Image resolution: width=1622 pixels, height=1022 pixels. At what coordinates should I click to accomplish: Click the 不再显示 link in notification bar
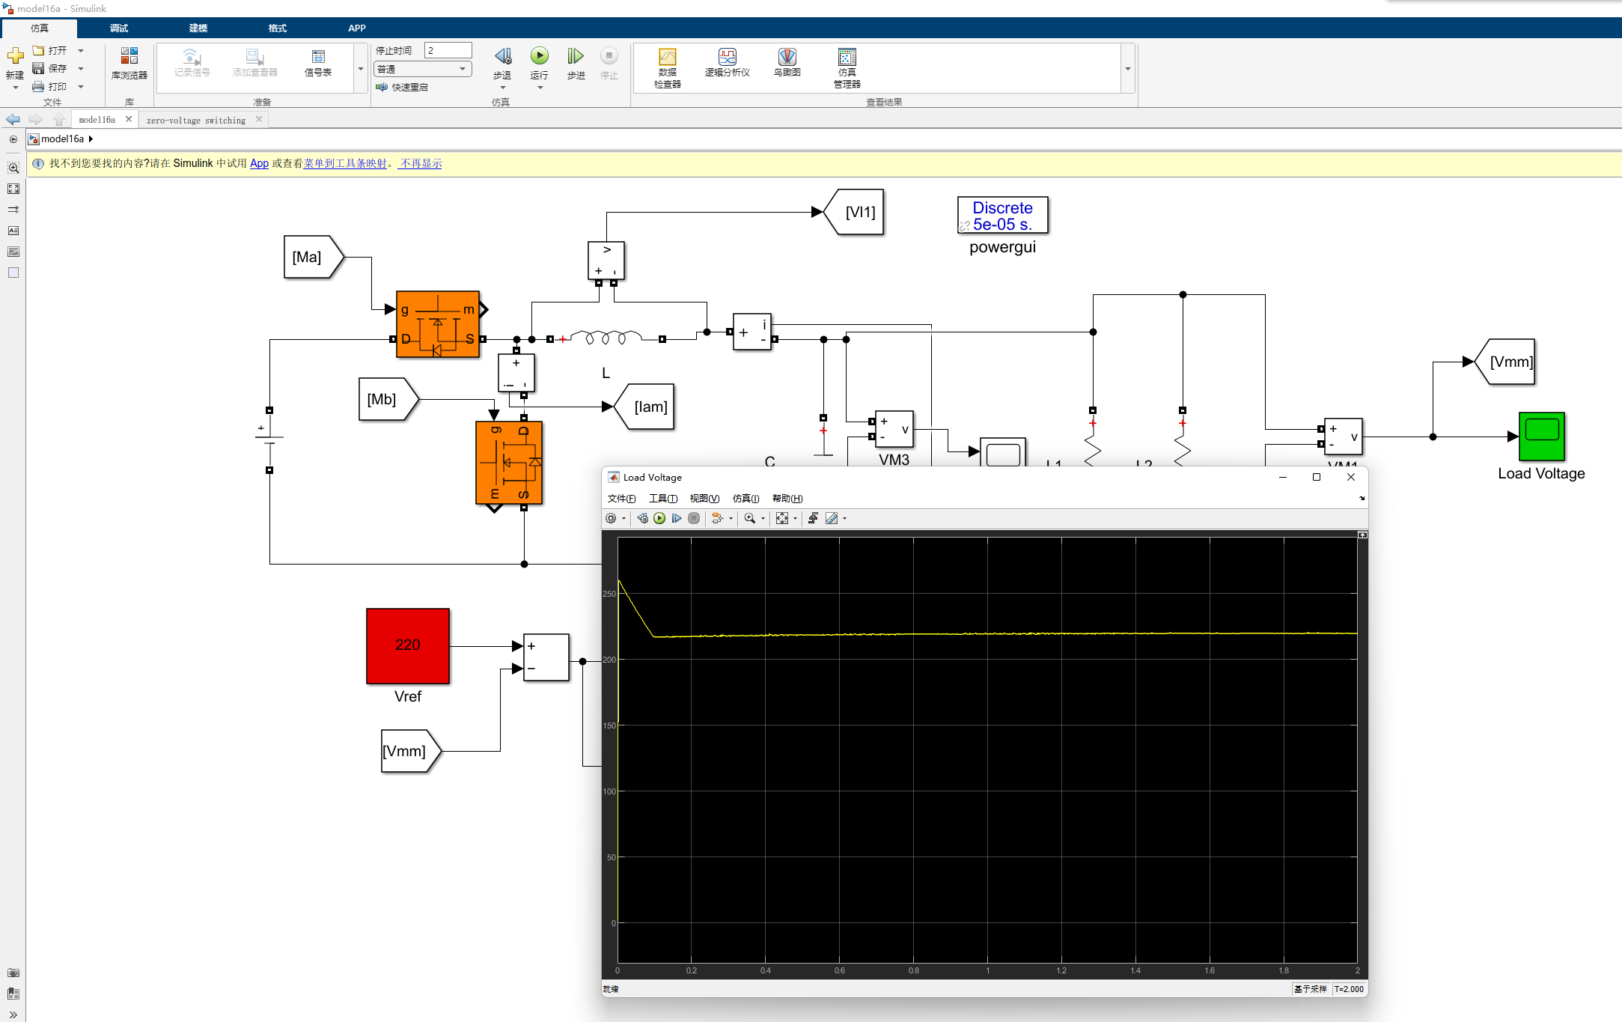420,163
